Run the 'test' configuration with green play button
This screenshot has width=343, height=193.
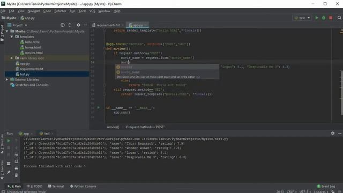coord(317,18)
